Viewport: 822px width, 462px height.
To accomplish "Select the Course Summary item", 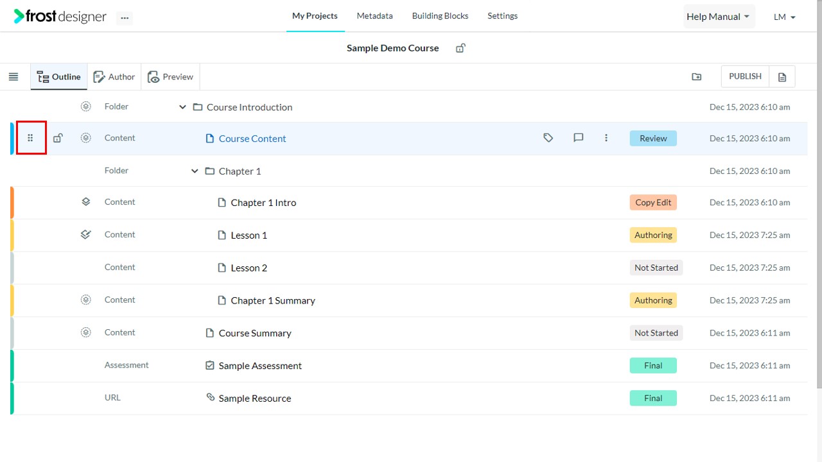I will pyautogui.click(x=255, y=333).
